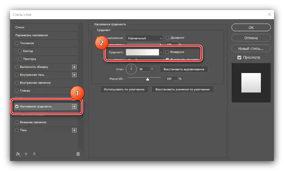The image size is (284, 171).
Task: Click the gradient preview swatch
Action: tap(142, 52)
